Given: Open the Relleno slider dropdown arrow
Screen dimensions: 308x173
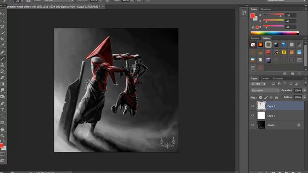Looking at the screenshot, I should [305, 97].
